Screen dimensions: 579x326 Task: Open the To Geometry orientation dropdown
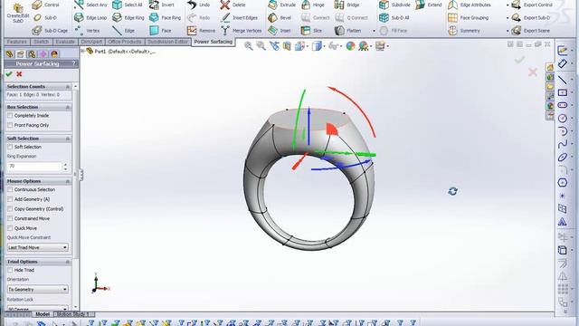38,290
